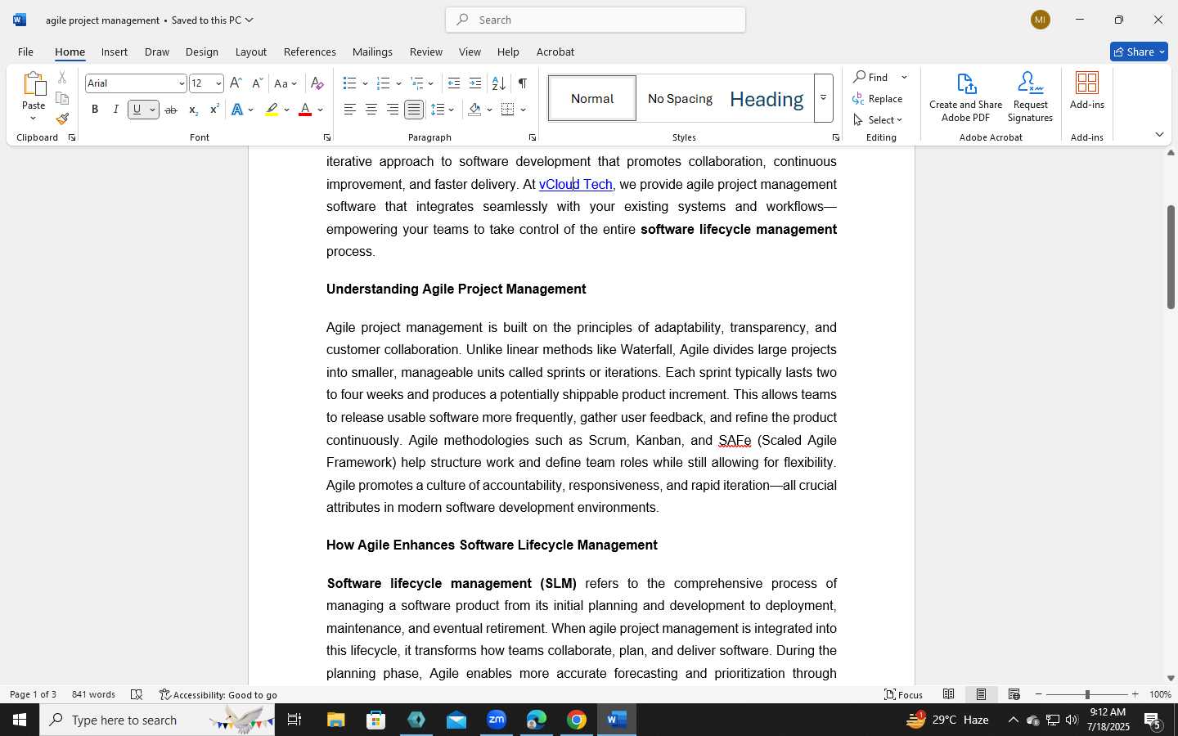Toggle Justify alignment
Screen dimensions: 1178x736
point(414,110)
